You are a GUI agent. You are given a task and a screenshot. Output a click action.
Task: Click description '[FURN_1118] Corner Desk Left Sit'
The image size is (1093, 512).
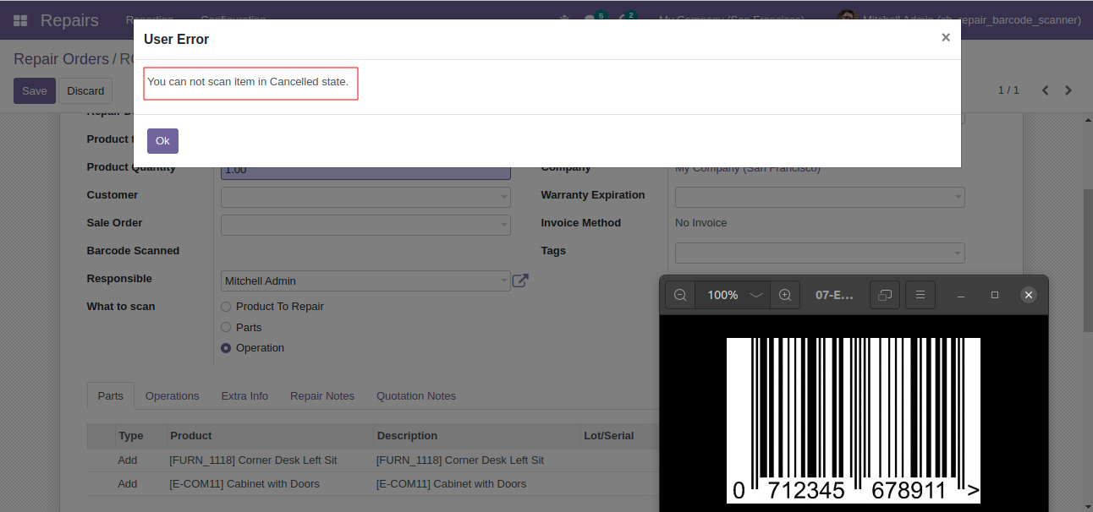[x=460, y=460]
